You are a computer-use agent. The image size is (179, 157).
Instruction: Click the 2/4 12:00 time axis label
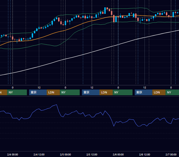(x=39, y=154)
